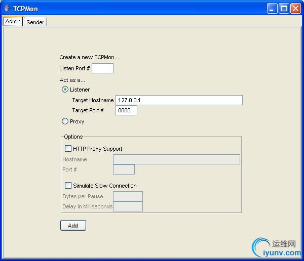The height and width of the screenshot is (261, 304).
Task: Close the TCPMon window
Action: (295, 9)
